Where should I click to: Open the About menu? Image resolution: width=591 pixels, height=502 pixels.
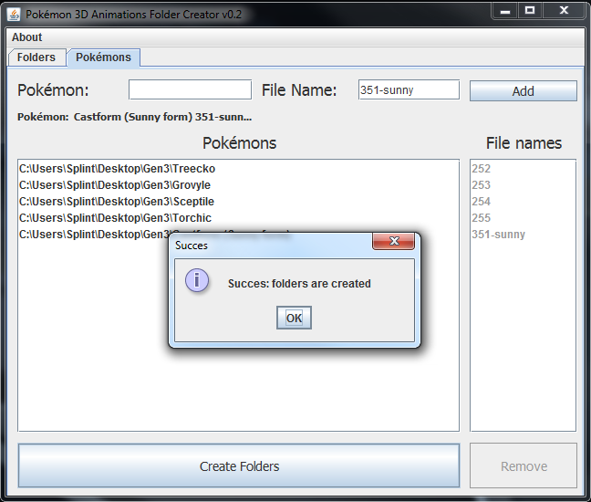pyautogui.click(x=26, y=37)
